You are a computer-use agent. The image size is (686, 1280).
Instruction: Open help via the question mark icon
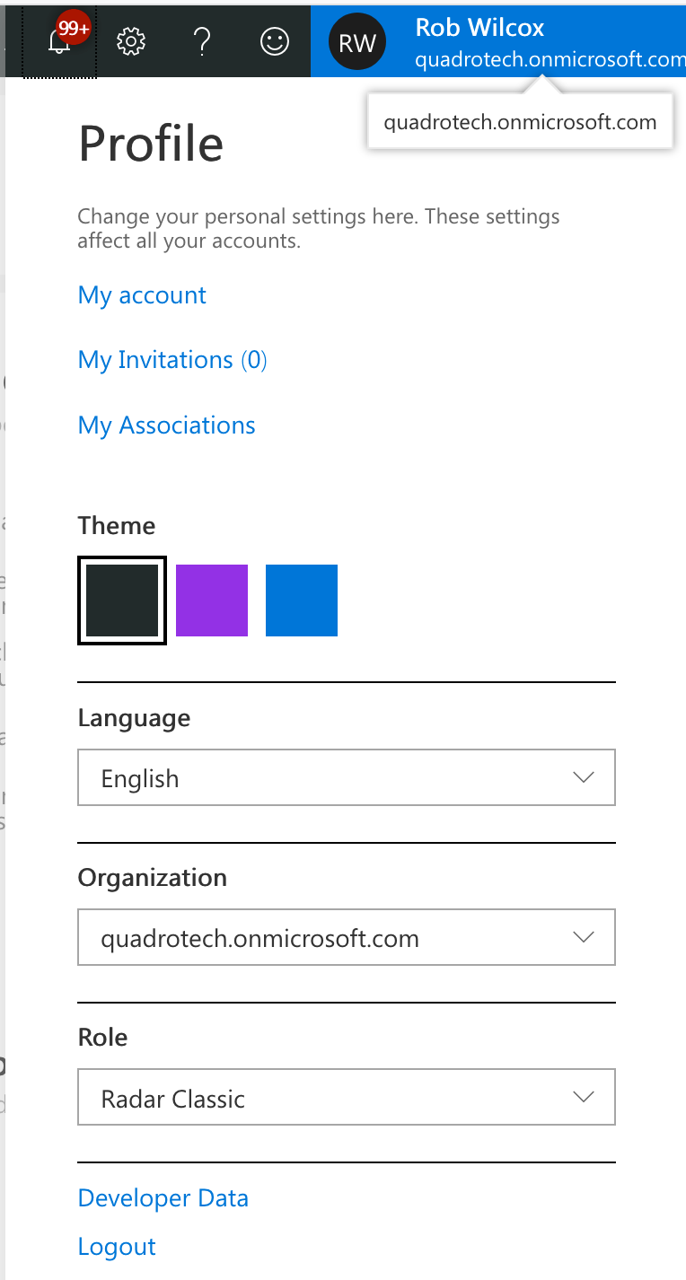click(x=201, y=40)
